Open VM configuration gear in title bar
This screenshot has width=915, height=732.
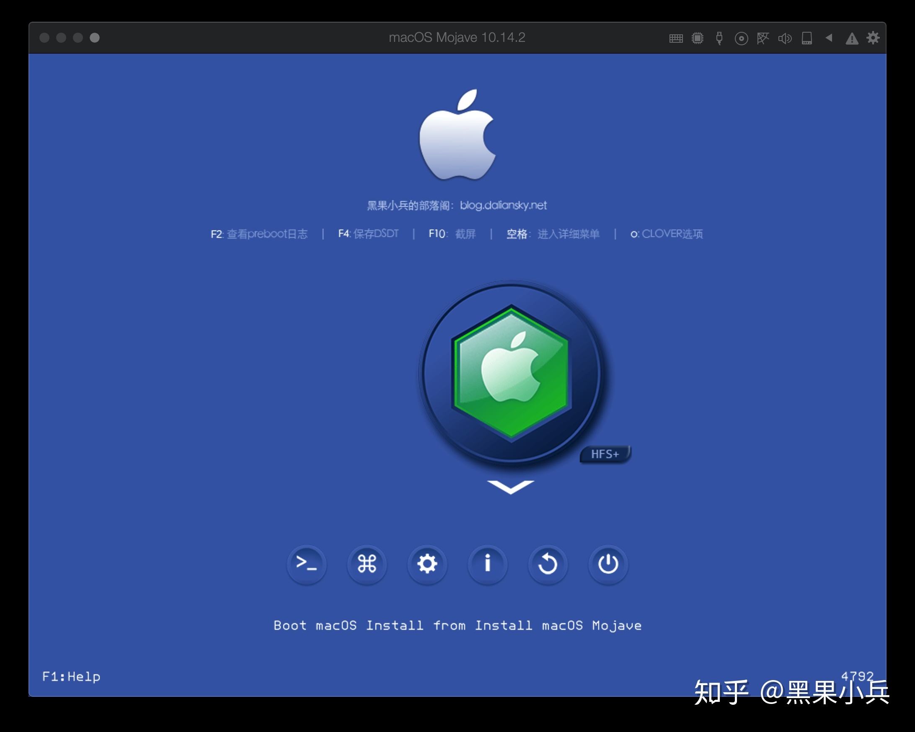tap(873, 38)
